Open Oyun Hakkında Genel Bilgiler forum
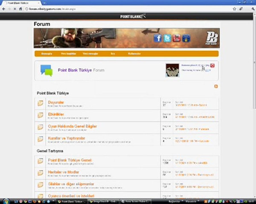The width and height of the screenshot is (256, 204). pyautogui.click(x=73, y=126)
